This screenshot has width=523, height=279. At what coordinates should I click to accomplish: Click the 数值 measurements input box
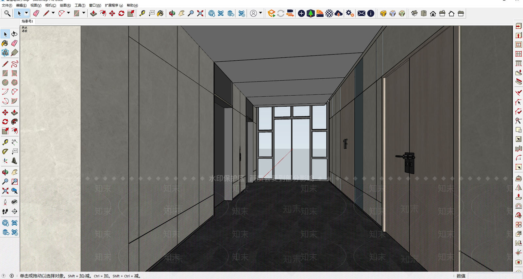[x=495, y=276]
